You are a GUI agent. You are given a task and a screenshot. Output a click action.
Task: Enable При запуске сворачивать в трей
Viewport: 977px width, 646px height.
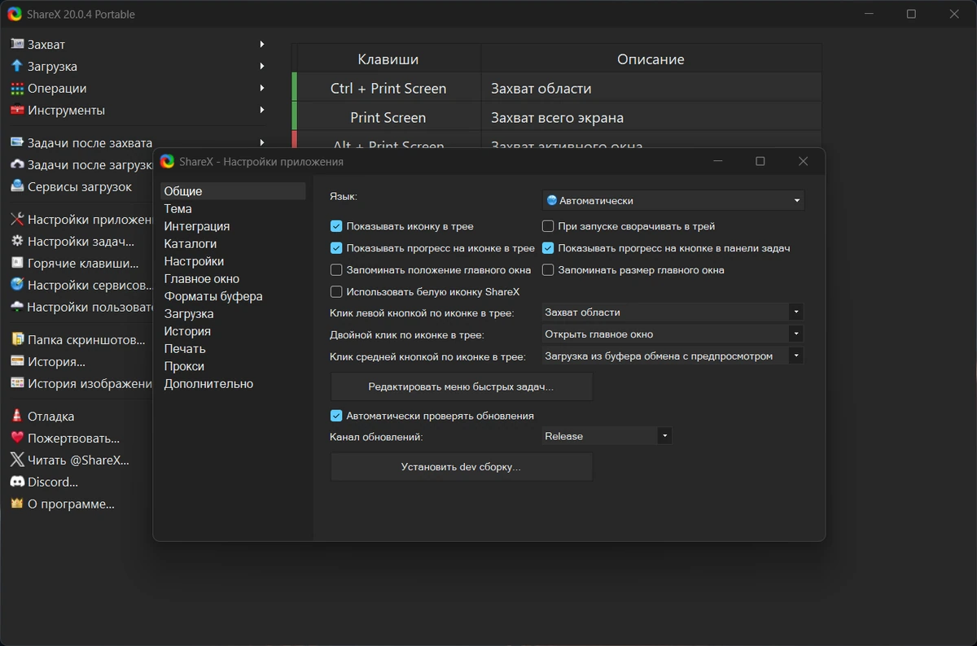click(x=548, y=226)
